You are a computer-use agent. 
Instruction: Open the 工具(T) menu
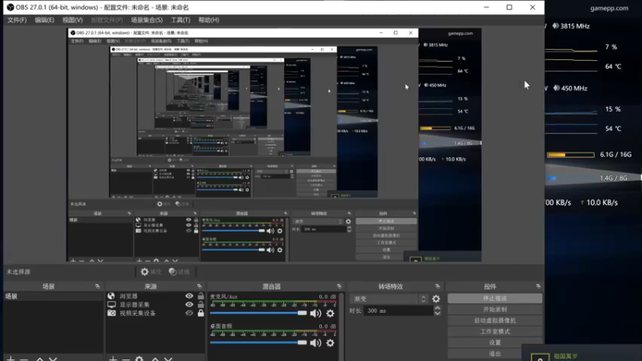pos(181,20)
